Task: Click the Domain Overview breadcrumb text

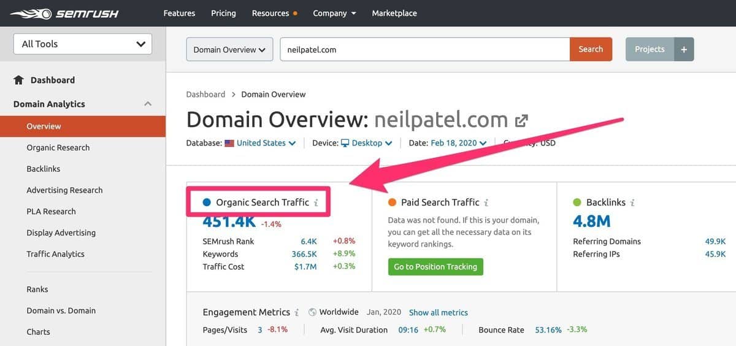Action: (x=274, y=94)
